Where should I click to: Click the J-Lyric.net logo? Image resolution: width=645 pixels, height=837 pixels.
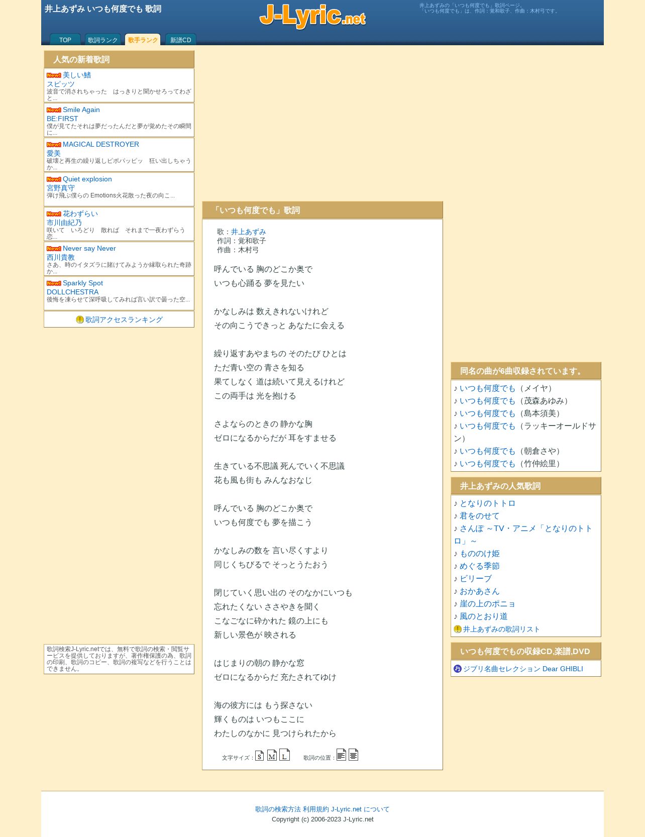(x=312, y=16)
